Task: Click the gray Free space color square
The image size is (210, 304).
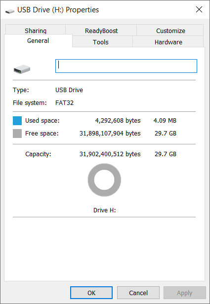Action: [17, 134]
